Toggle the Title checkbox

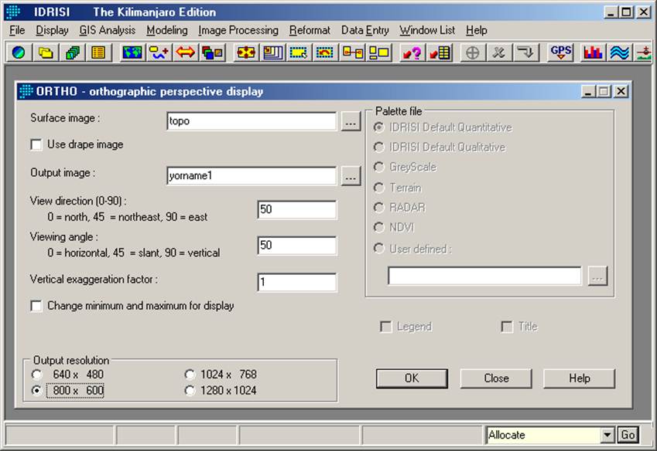507,327
